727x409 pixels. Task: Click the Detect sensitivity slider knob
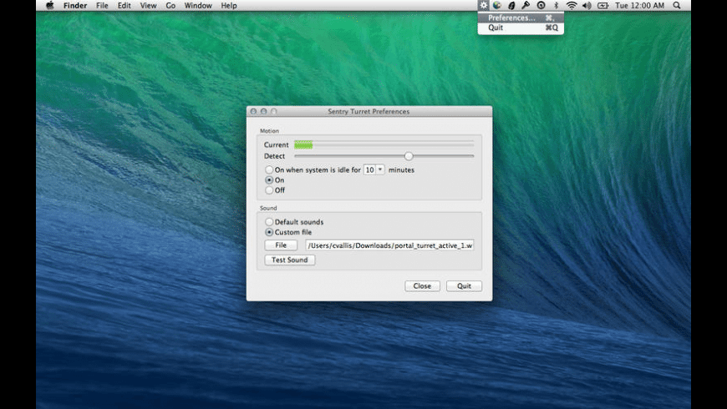pos(409,156)
